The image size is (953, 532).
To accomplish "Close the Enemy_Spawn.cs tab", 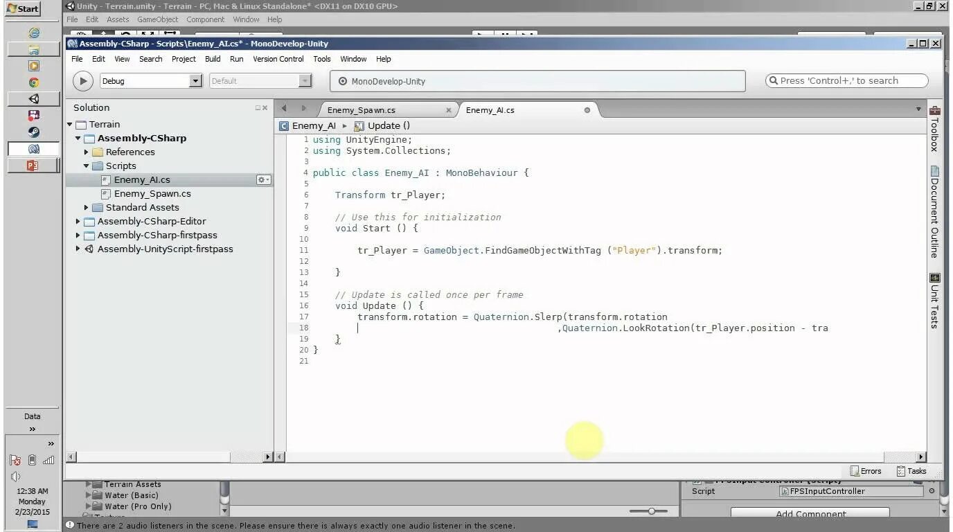I will pos(449,110).
